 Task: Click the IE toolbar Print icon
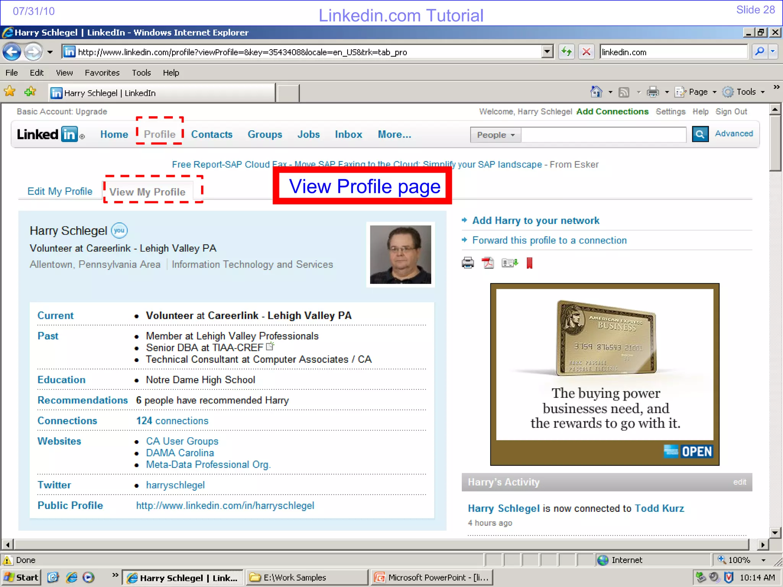tap(653, 92)
